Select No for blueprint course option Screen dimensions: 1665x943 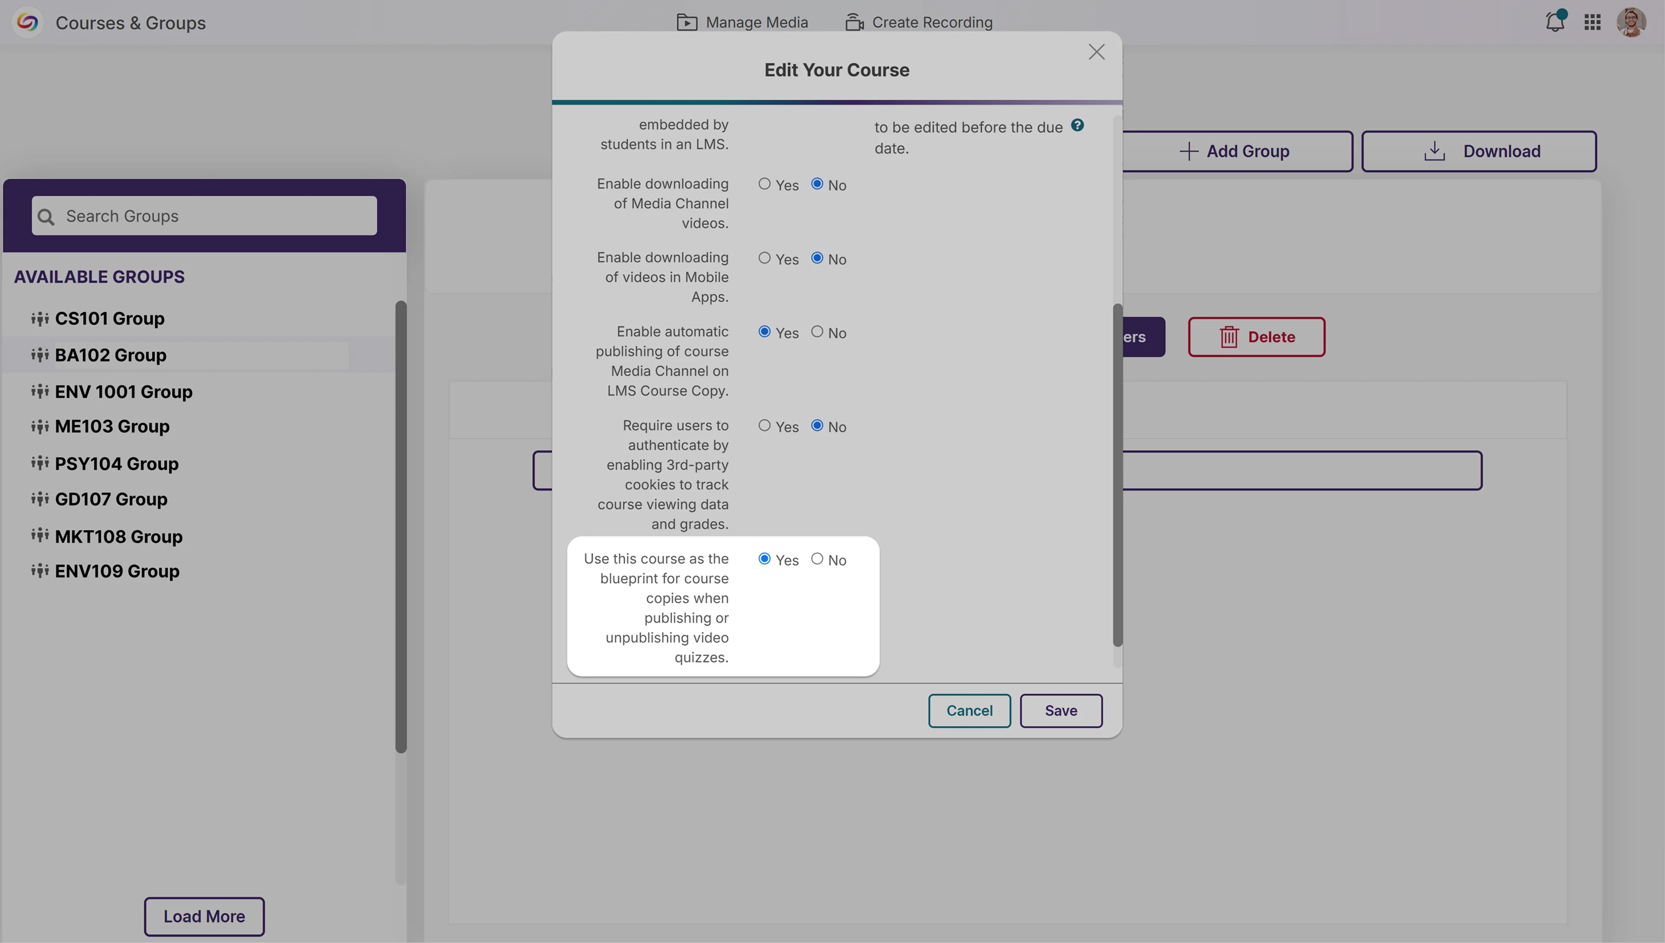[x=816, y=559]
